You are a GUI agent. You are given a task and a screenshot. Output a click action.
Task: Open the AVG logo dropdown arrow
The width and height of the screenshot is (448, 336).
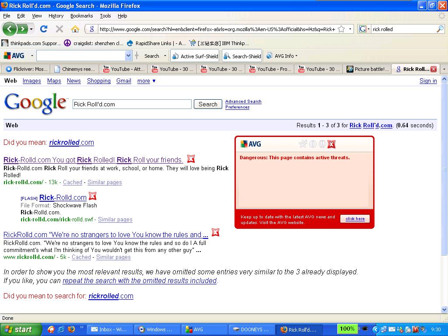[32, 56]
